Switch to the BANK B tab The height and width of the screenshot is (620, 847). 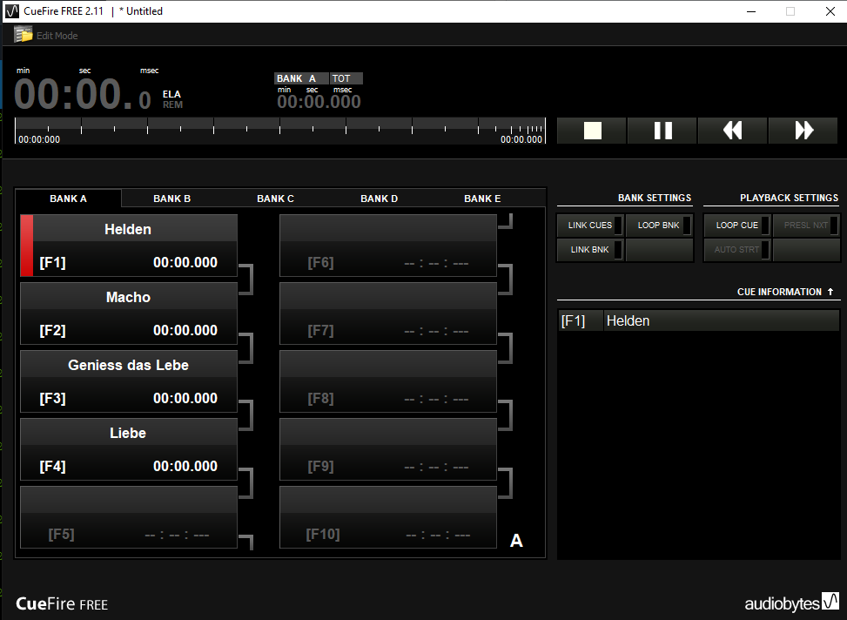coord(171,199)
